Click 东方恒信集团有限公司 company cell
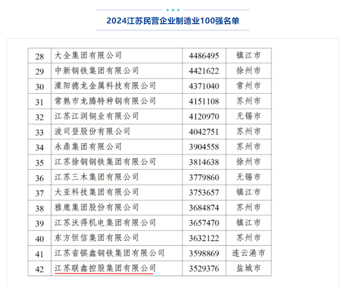Viewport: 346px width, 287px height. point(96,238)
